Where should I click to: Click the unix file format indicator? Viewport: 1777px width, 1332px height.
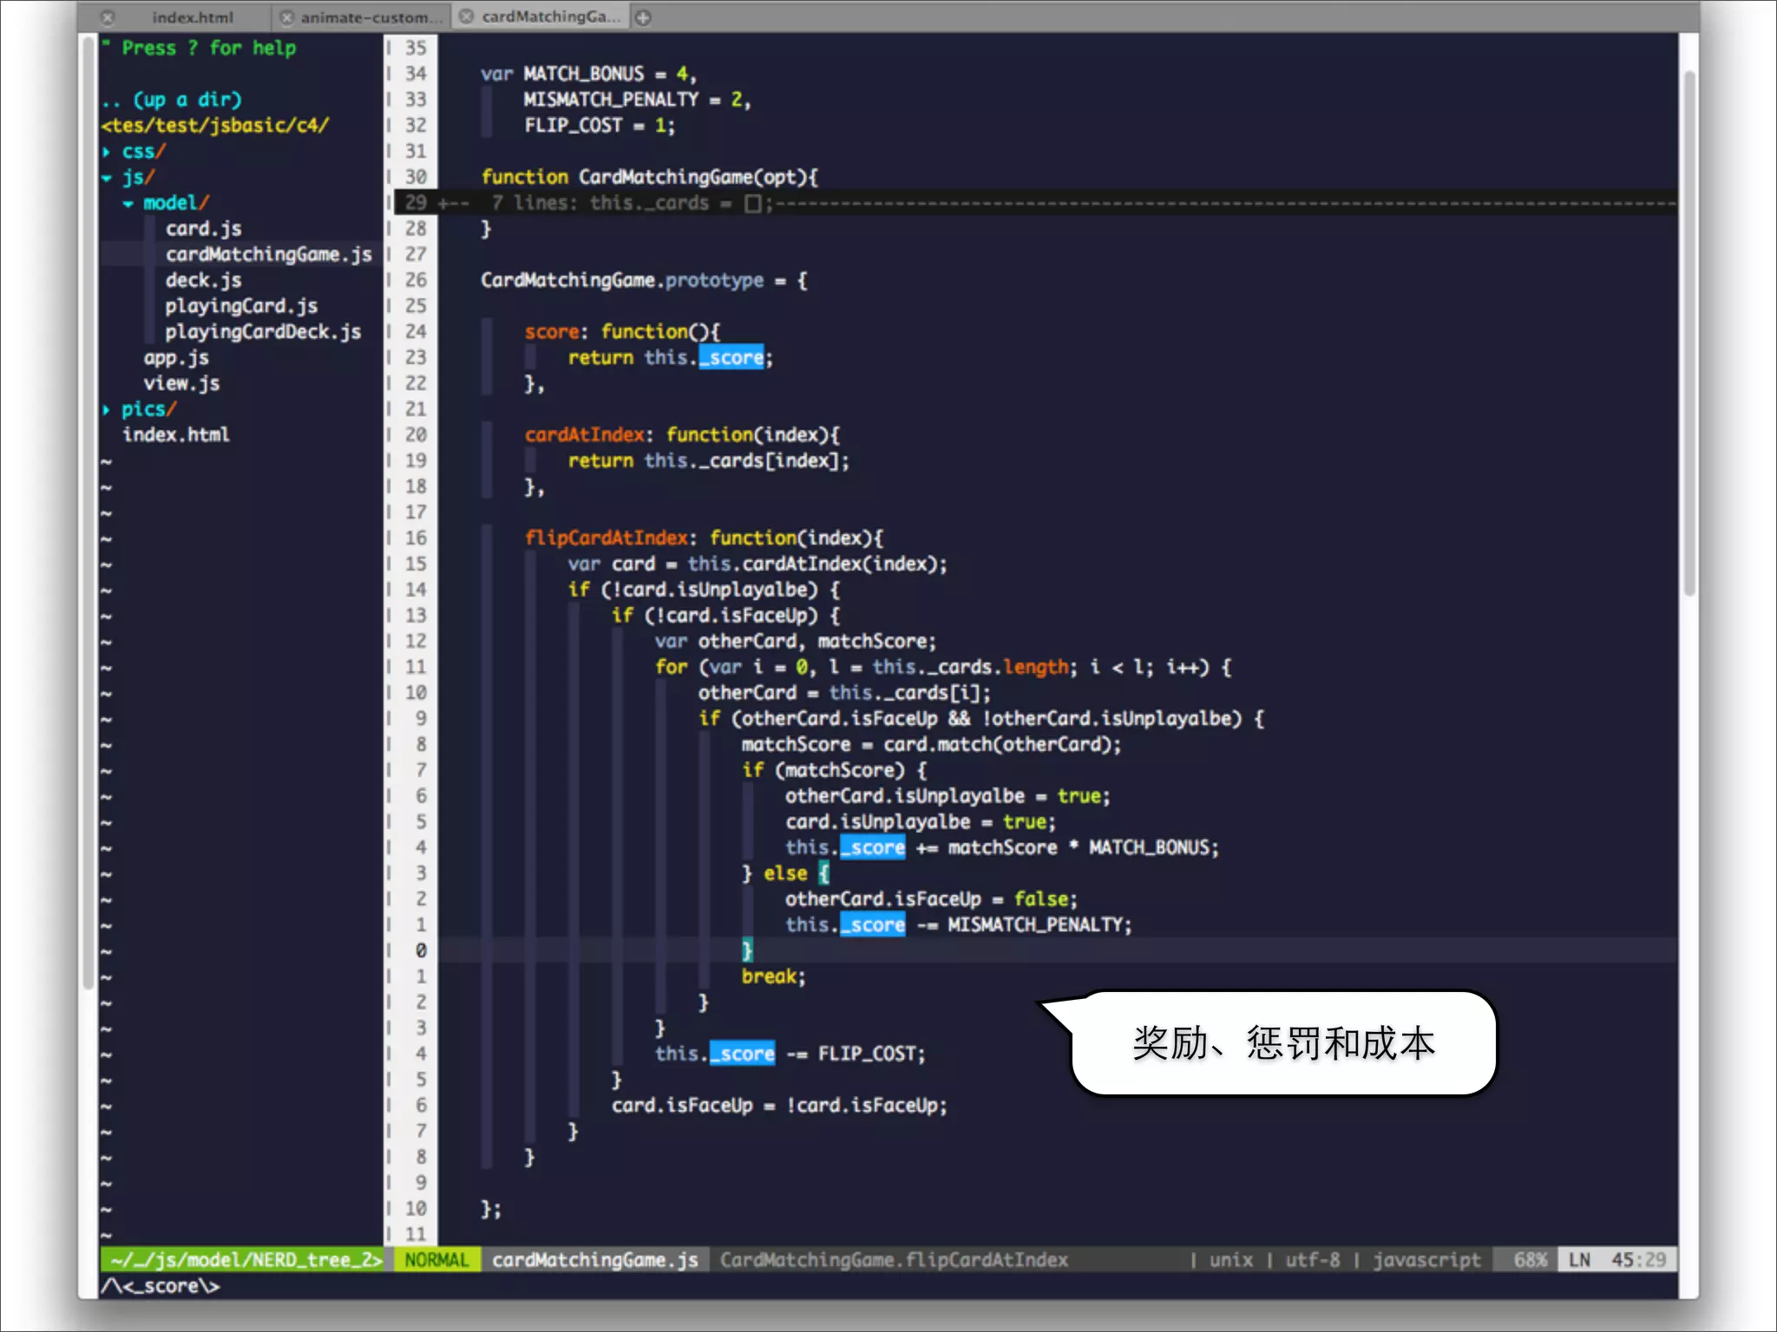point(1231,1260)
